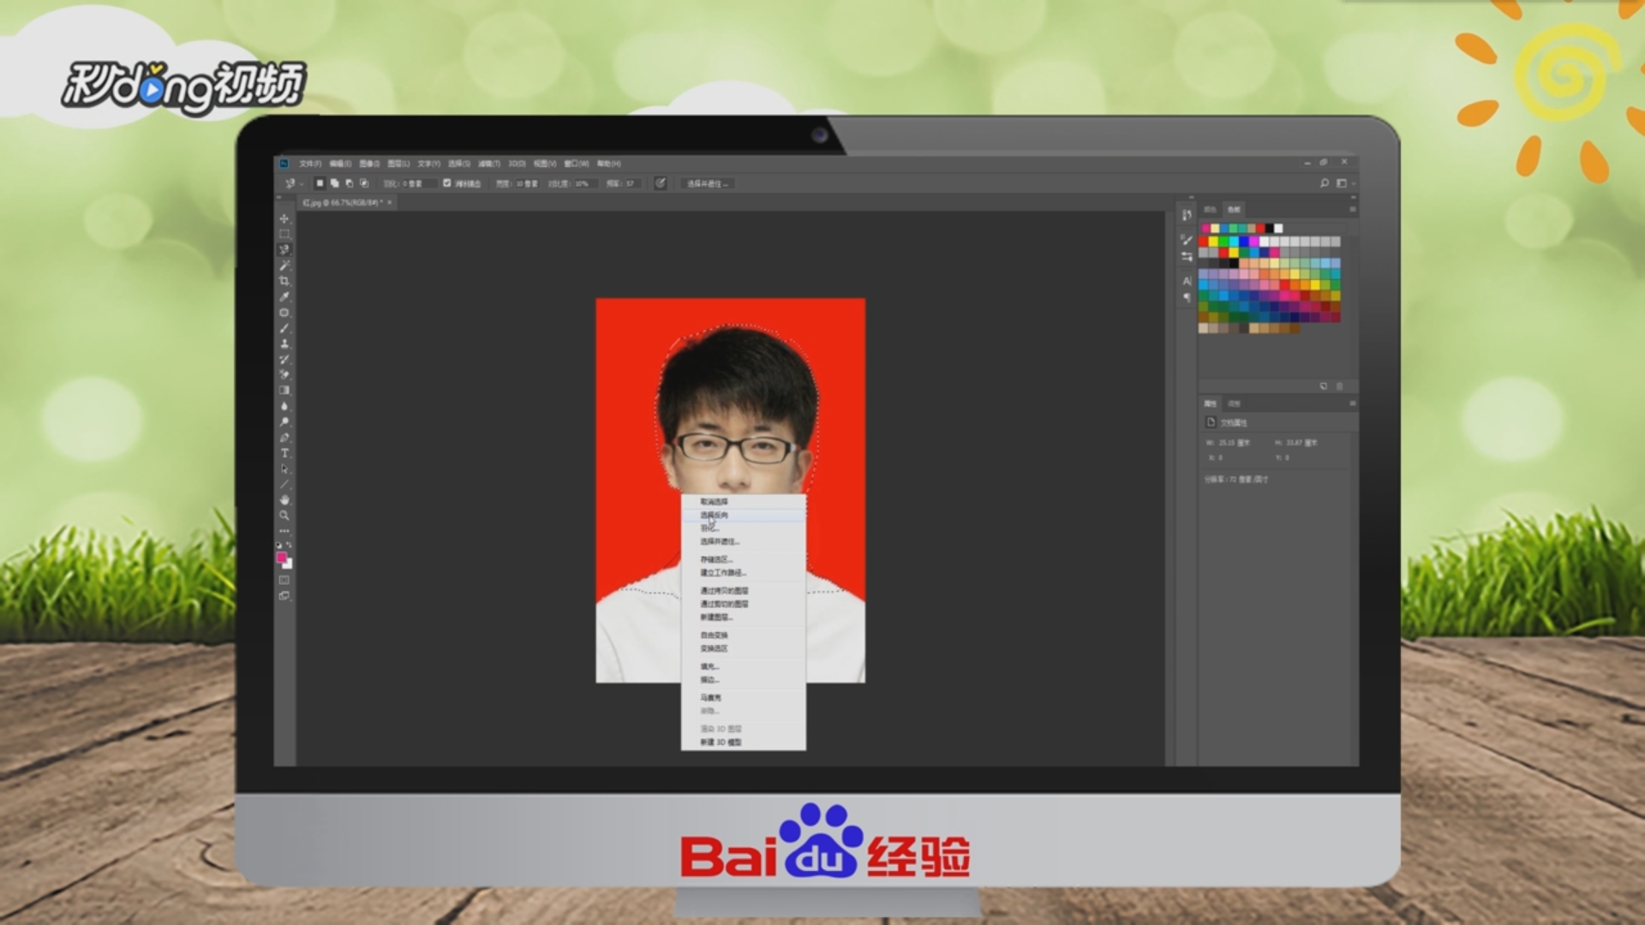Open the History panel icon
Viewport: 1645px width, 925px height.
pyautogui.click(x=1187, y=215)
